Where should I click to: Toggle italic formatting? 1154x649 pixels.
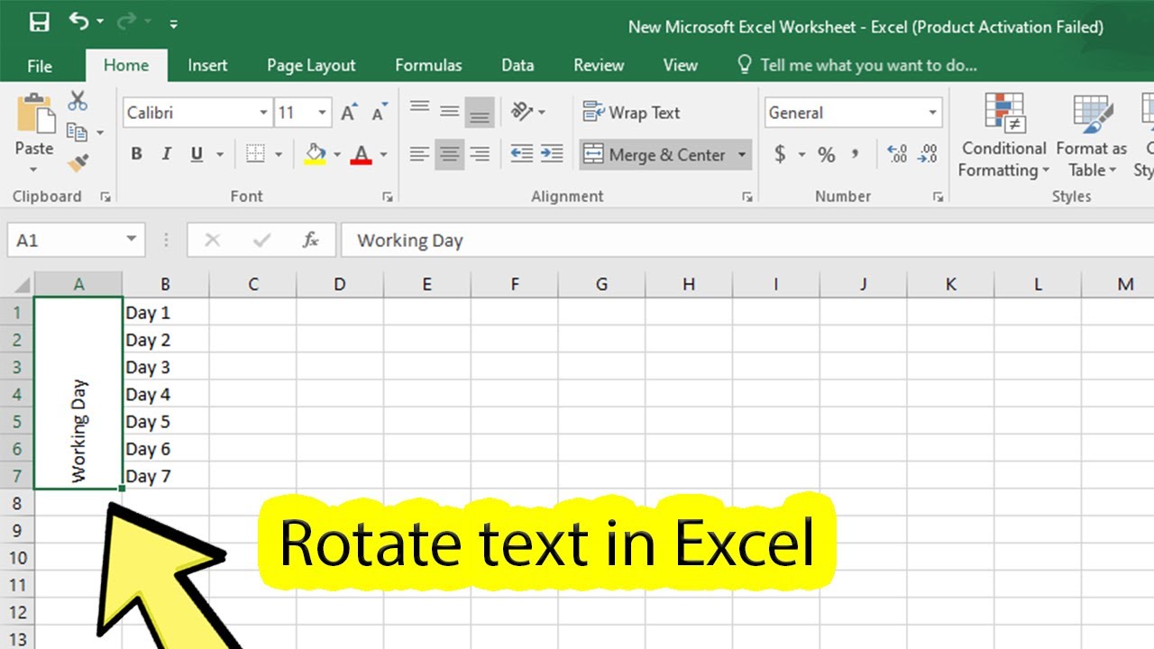[166, 154]
